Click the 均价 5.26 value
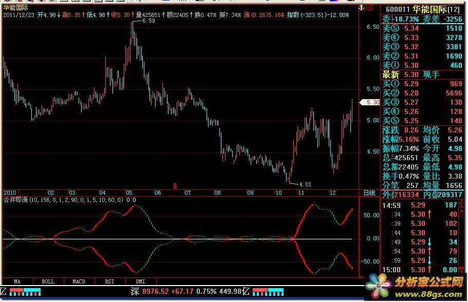Screen dimensions: 468x302 coord(455,130)
